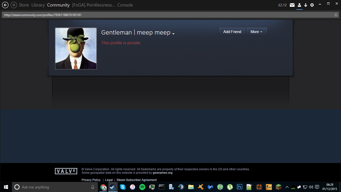Switch to the Library tab
The height and width of the screenshot is (192, 341).
(x=38, y=5)
